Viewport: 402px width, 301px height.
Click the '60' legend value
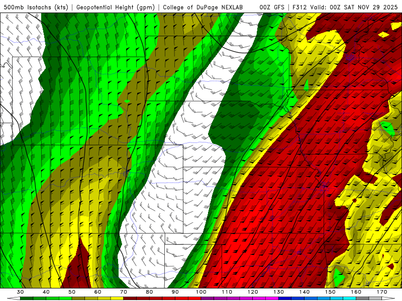point(97,292)
